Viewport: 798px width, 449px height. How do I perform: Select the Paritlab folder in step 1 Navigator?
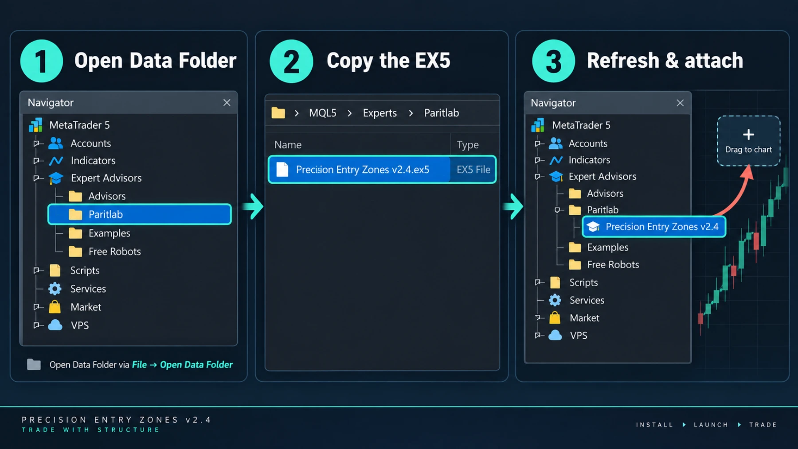click(x=140, y=214)
